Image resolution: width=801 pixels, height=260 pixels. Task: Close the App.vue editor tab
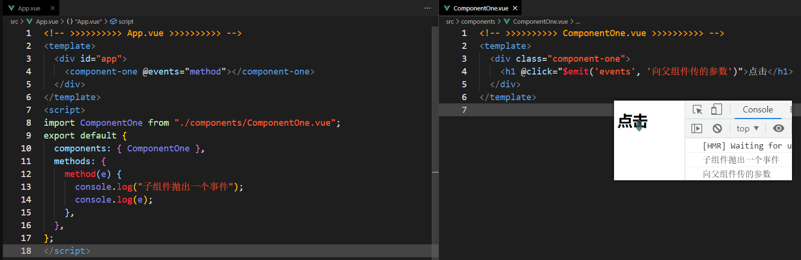pos(53,8)
